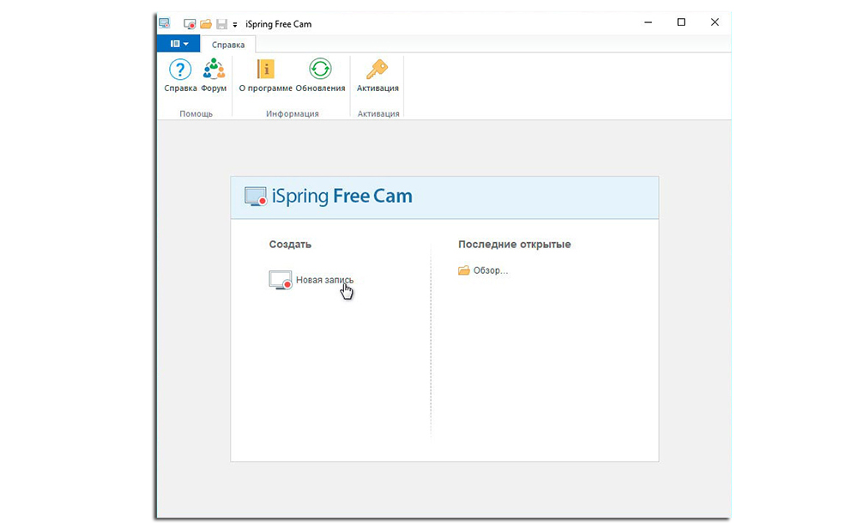Click the Информация group label
Screen dimensions: 858x528
coord(293,114)
